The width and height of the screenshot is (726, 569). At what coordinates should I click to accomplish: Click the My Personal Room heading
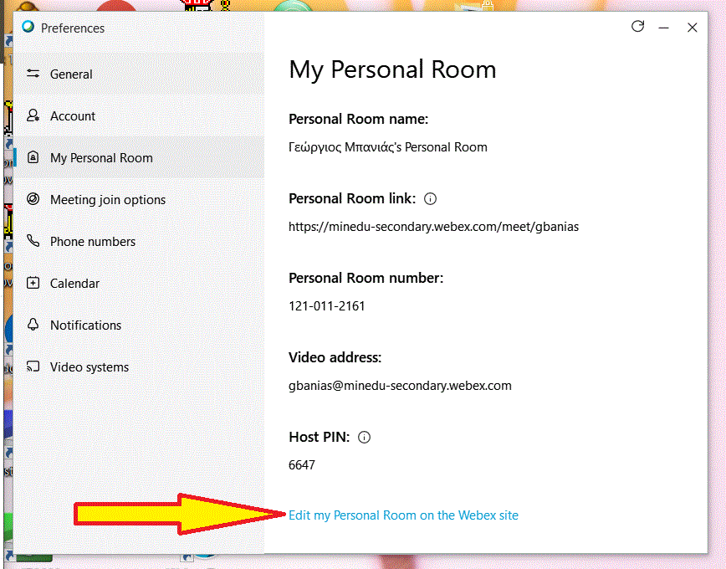click(392, 70)
